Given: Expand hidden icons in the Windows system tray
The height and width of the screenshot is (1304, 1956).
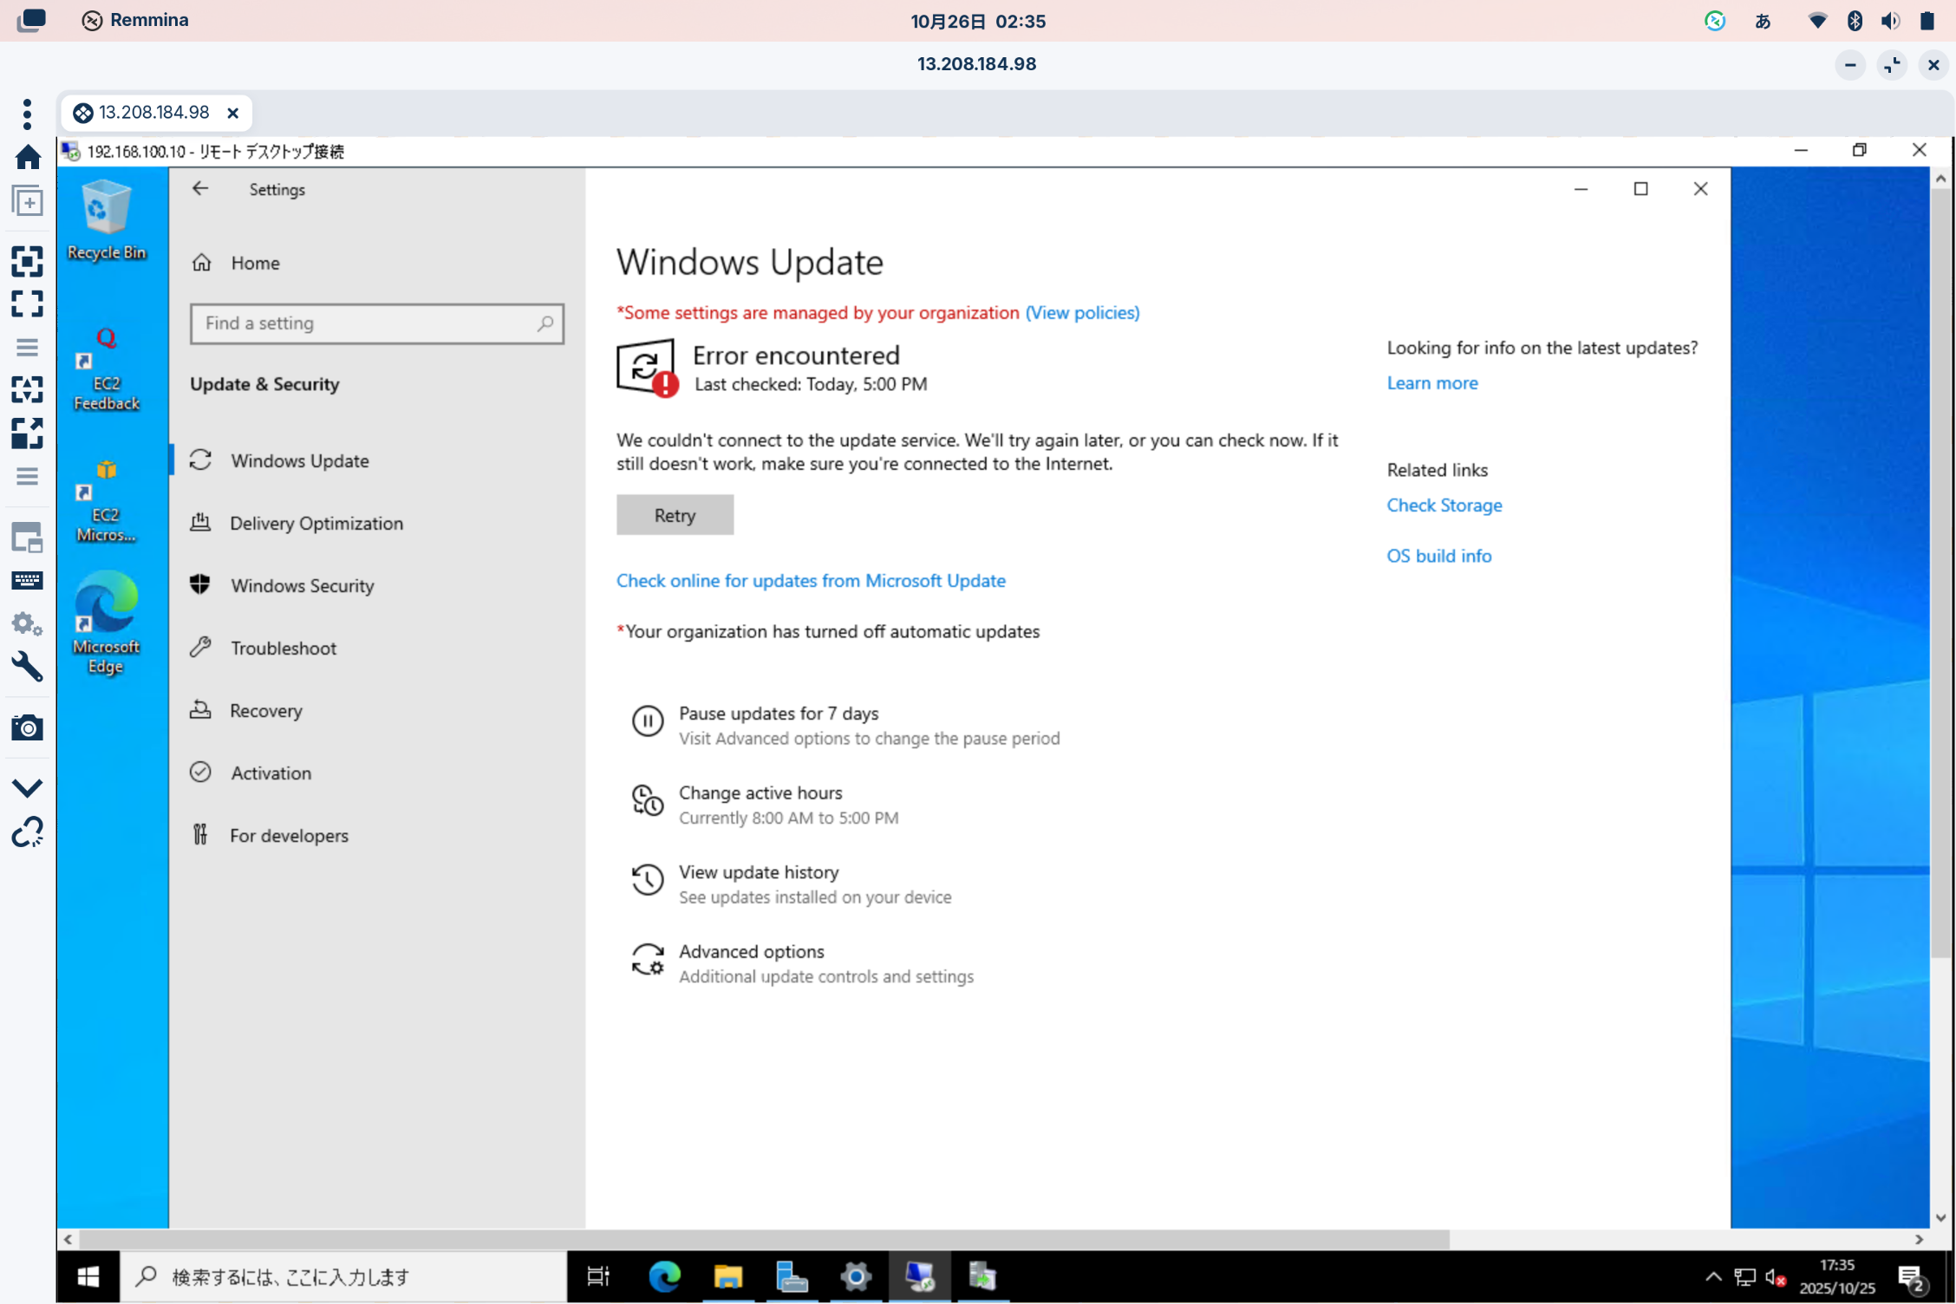Looking at the screenshot, I should pyautogui.click(x=1714, y=1276).
